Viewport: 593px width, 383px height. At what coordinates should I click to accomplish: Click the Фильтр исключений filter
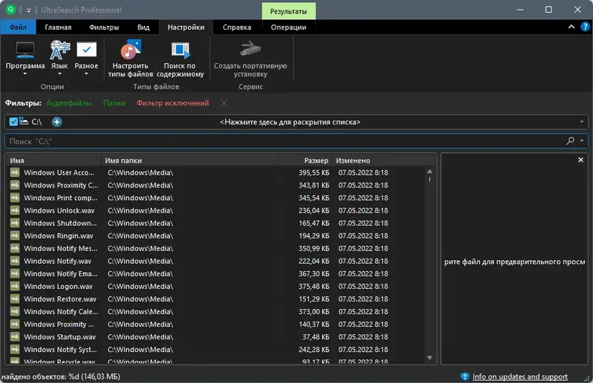tap(173, 103)
